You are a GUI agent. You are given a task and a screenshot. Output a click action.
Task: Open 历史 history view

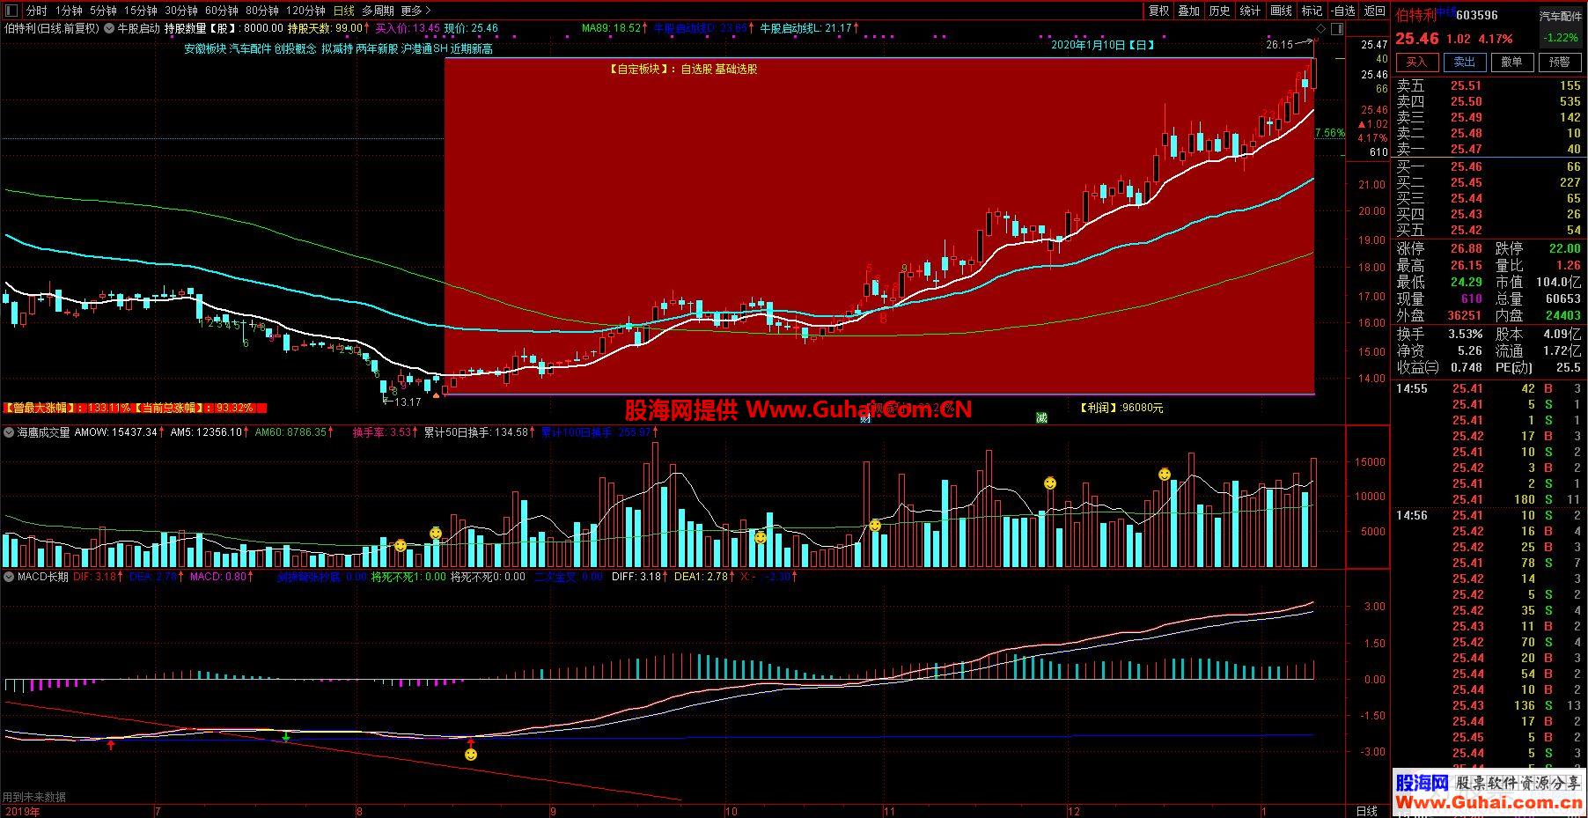pyautogui.click(x=1219, y=11)
